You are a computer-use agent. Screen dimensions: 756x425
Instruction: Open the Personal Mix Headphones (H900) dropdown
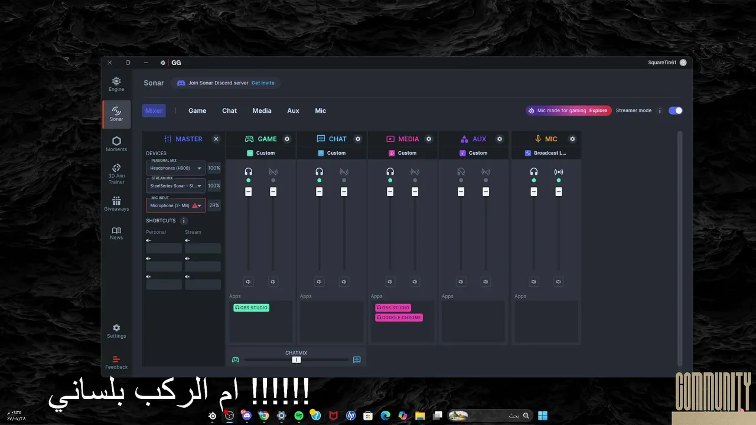pyautogui.click(x=176, y=168)
